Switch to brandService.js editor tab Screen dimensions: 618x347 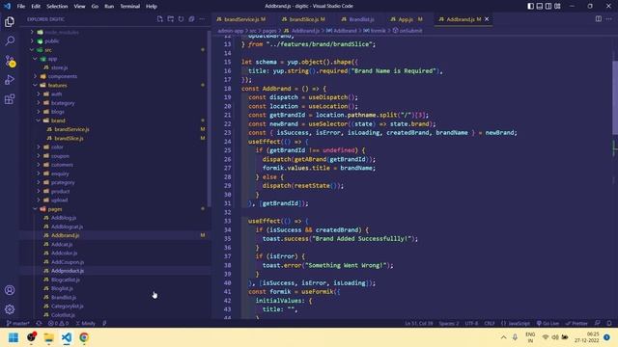click(x=241, y=19)
